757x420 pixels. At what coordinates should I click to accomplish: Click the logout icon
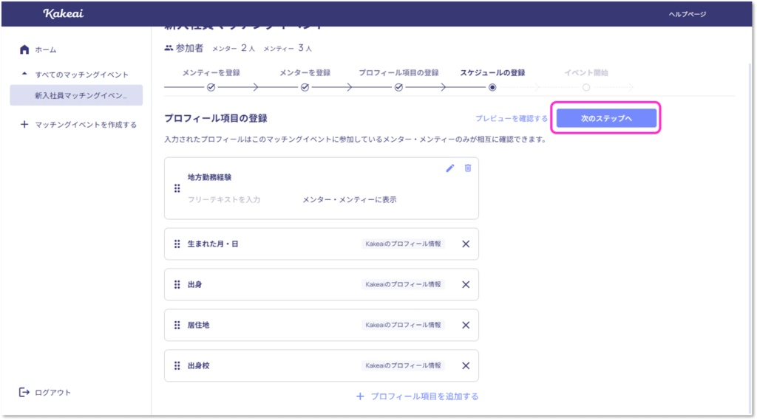pos(24,392)
